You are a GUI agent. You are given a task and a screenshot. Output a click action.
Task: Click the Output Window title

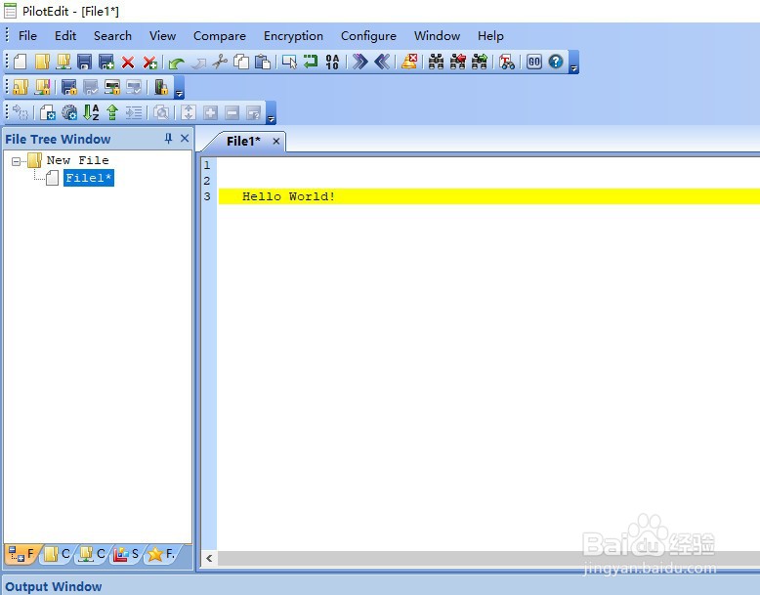(54, 587)
